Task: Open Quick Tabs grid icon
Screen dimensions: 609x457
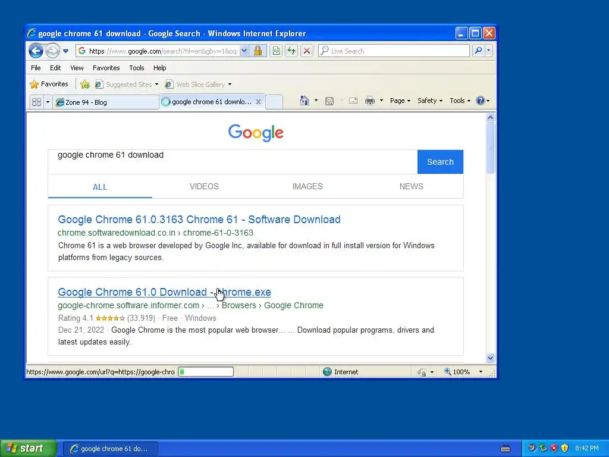Action: (x=36, y=102)
